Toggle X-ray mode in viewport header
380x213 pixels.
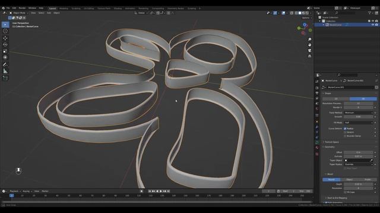(292, 13)
